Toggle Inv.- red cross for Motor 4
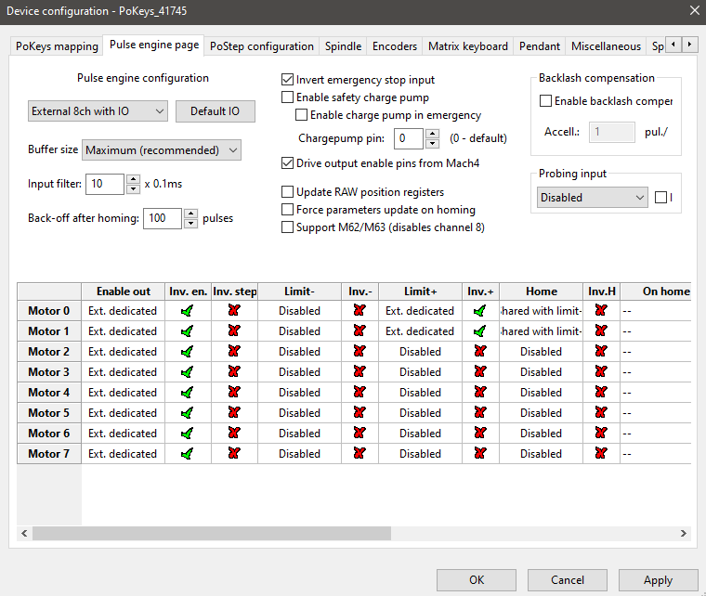The height and width of the screenshot is (596, 706). click(x=360, y=393)
